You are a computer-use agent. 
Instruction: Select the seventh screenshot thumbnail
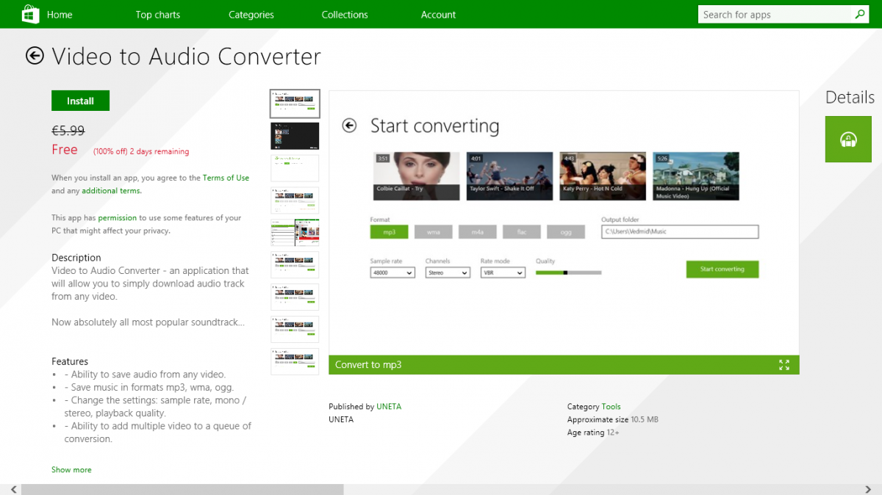pyautogui.click(x=295, y=297)
